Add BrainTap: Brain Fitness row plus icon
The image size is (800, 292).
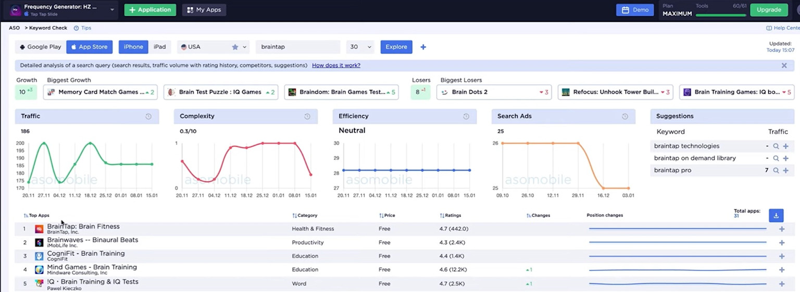(782, 229)
